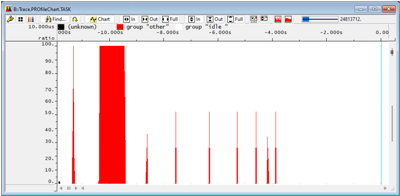Click the blue slider in the toolbar
This screenshot has height=196, width=400.
306,19
